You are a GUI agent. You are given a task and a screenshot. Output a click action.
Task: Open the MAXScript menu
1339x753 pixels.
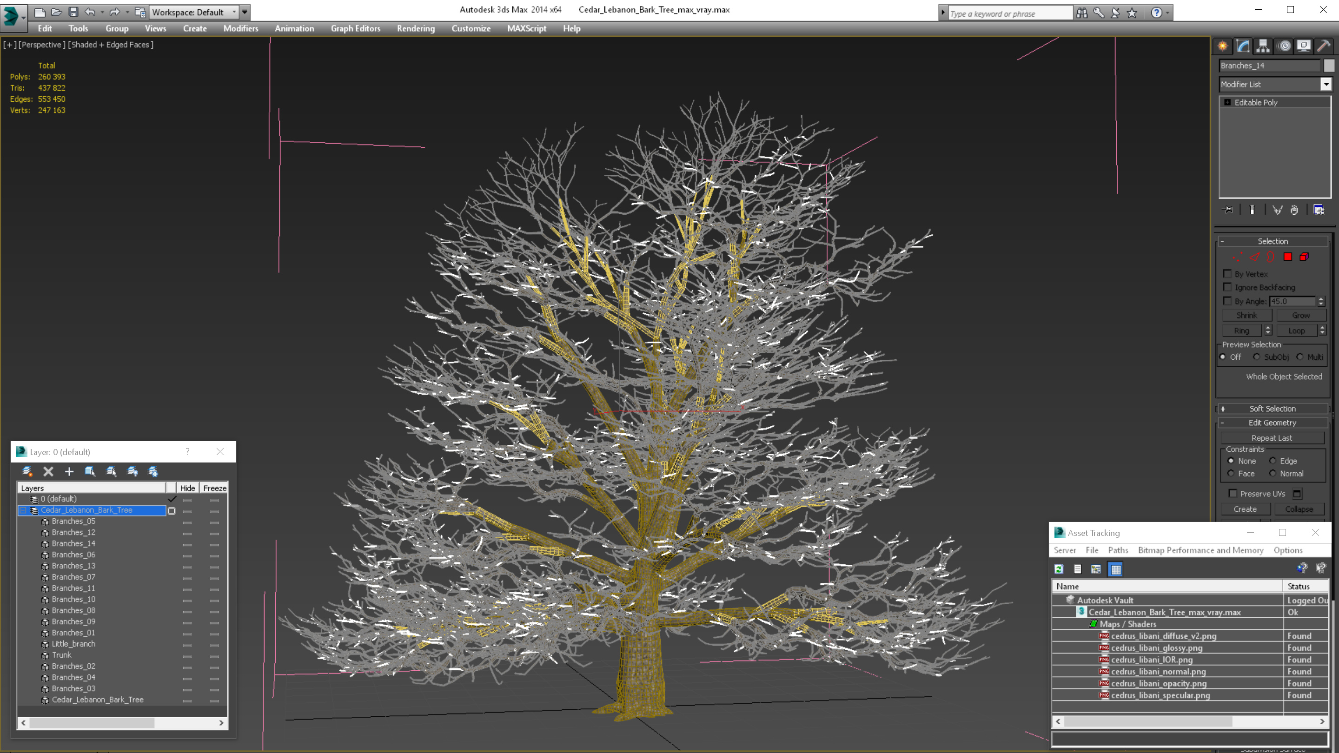coord(527,28)
